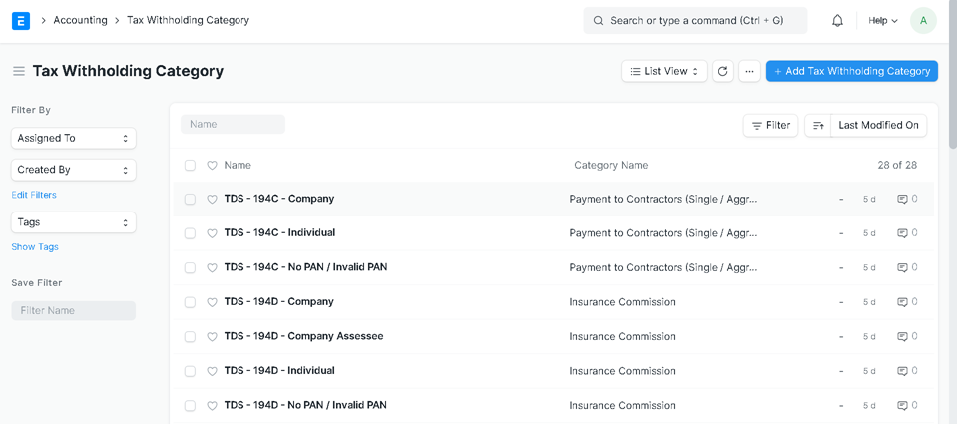The width and height of the screenshot is (957, 424).
Task: Click the Edit Filters link
Action: pyautogui.click(x=34, y=195)
